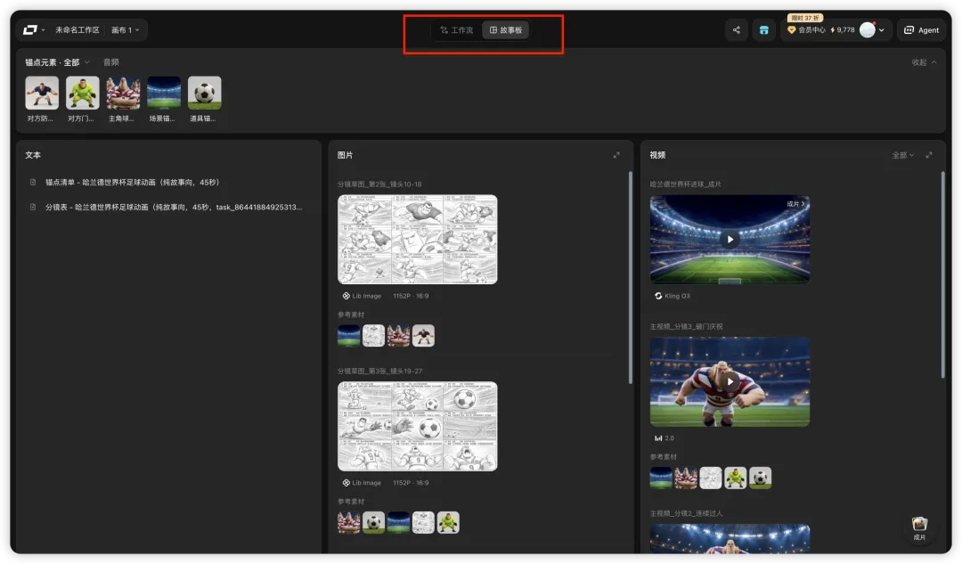
Task: Open the 锚点清单 text document
Action: [x=132, y=183]
